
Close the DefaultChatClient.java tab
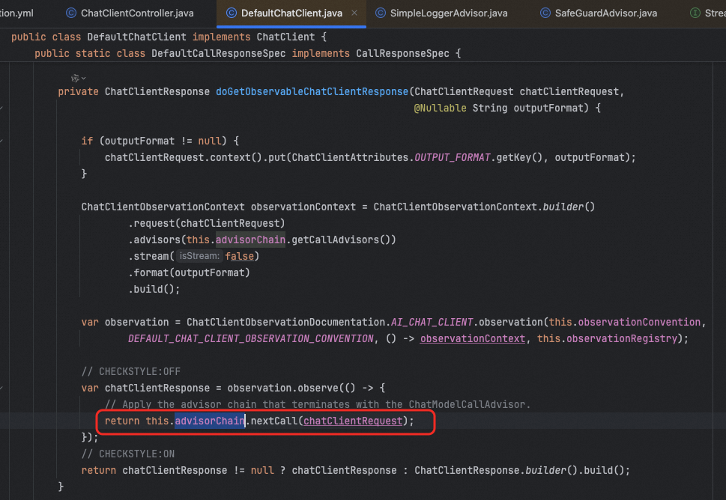(354, 13)
